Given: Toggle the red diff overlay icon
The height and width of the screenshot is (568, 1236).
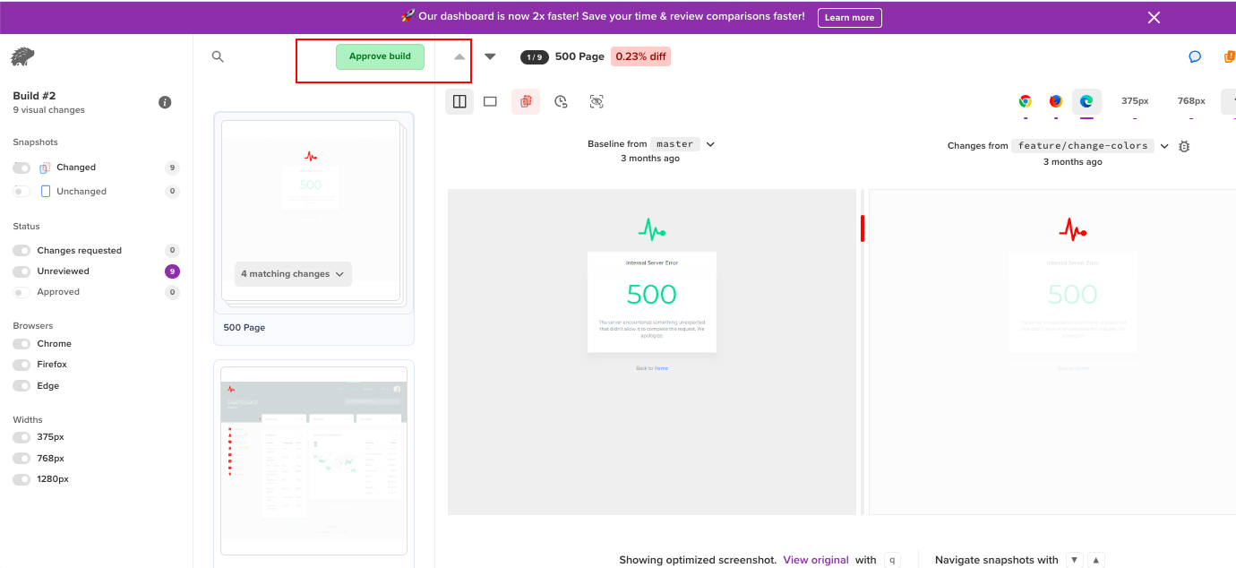Looking at the screenshot, I should (x=526, y=101).
